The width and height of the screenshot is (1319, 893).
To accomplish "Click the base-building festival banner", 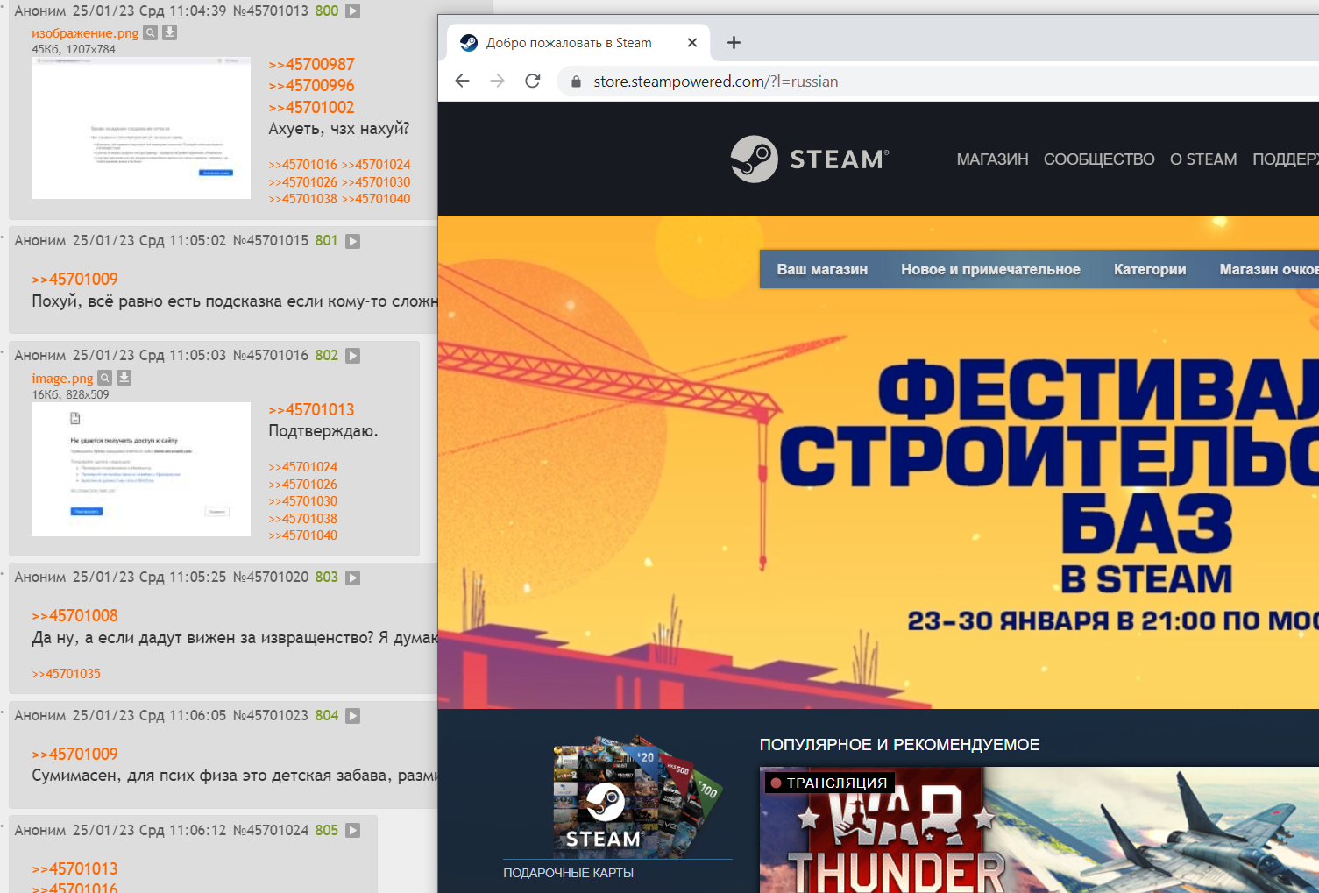I will point(878,462).
